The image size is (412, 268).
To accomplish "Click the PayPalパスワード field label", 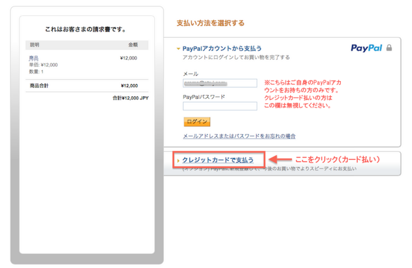I will (x=204, y=97).
